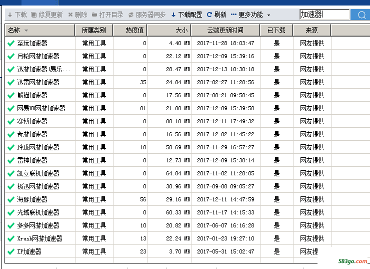
Task: Click green check icon for 迅游加速器
Action: coord(11,70)
